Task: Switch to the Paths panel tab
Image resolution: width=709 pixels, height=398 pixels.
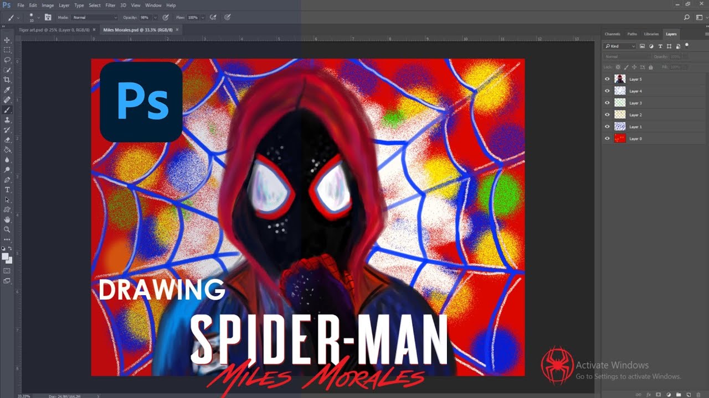Action: (632, 34)
